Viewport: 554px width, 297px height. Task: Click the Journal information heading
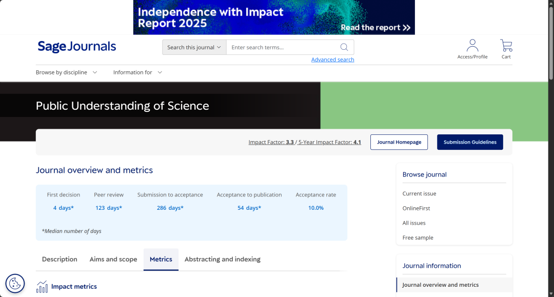[x=431, y=266]
